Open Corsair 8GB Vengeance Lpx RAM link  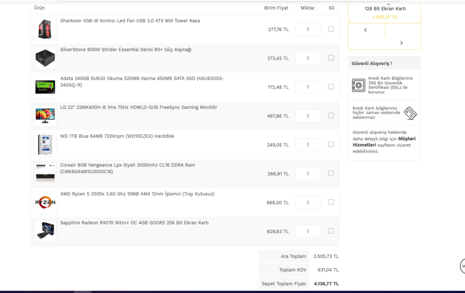[128, 168]
